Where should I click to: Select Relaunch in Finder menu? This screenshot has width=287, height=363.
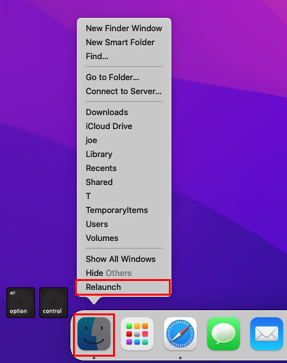tap(124, 287)
